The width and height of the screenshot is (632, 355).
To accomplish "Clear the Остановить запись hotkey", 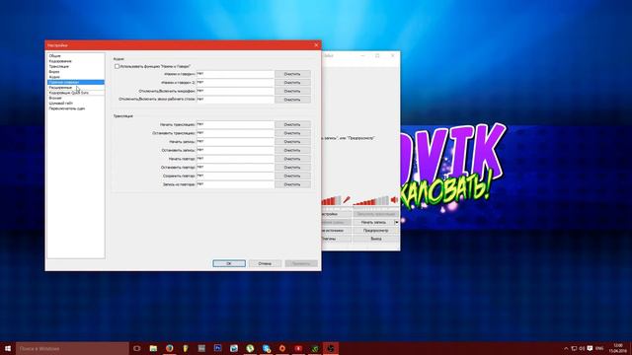I will point(292,150).
